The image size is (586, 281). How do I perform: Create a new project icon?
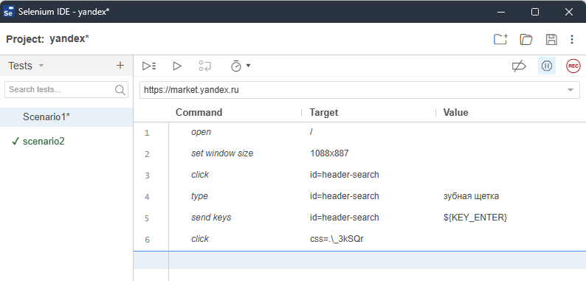500,39
